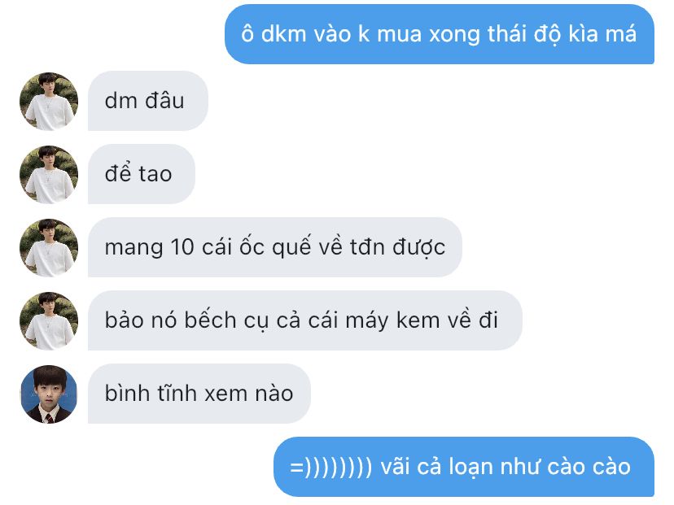The width and height of the screenshot is (674, 505).
Task: Select the 'dm đâu' message bubble
Action: 148,101
